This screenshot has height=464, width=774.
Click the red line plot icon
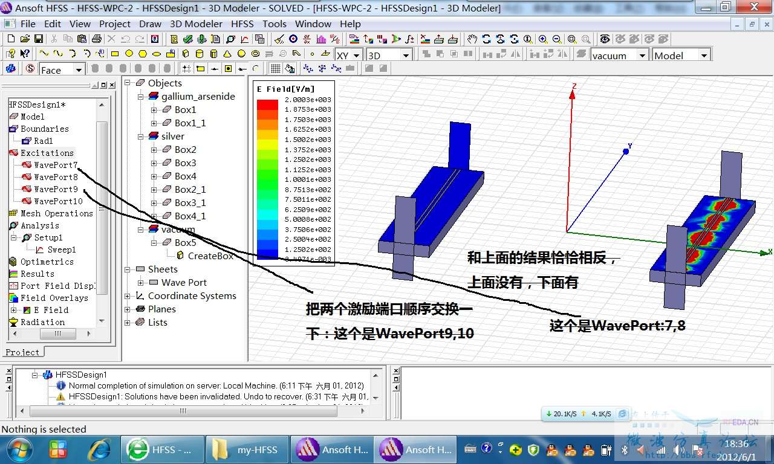(x=244, y=39)
